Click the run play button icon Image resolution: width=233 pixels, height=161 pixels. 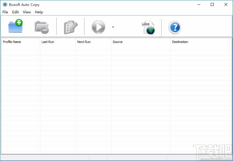[98, 27]
